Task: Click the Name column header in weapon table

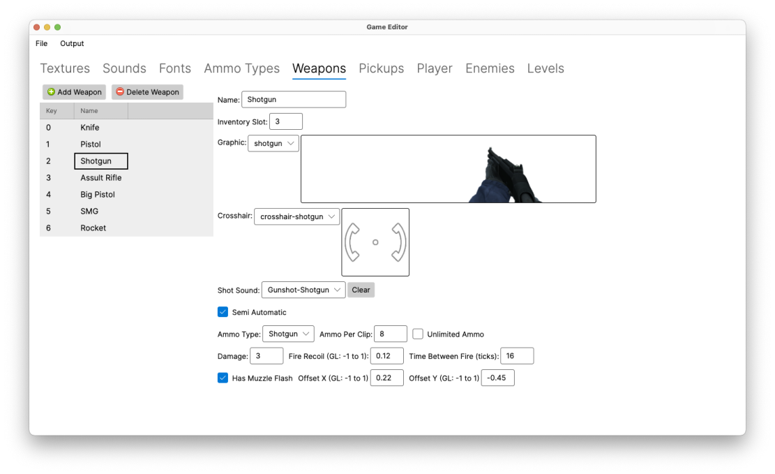Action: point(101,111)
